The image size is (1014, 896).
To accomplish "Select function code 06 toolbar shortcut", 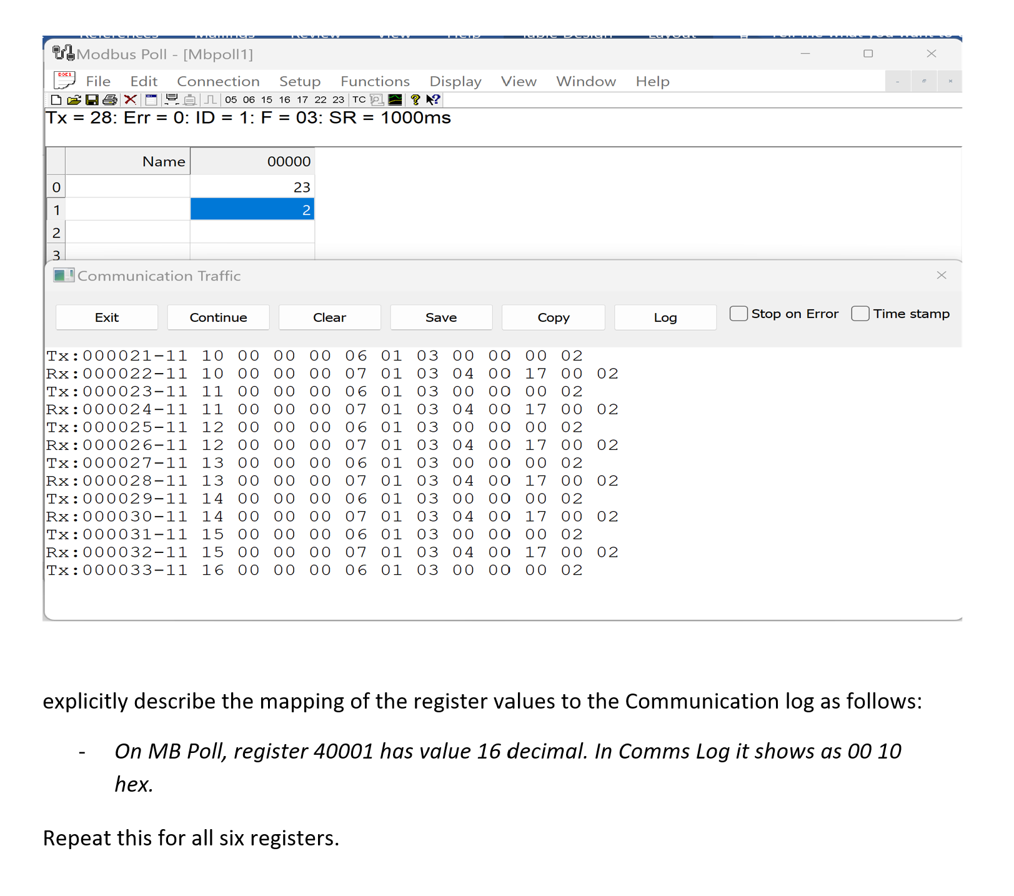I will click(x=248, y=100).
